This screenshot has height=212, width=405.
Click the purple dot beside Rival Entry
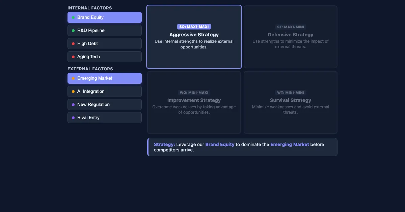[x=73, y=118]
